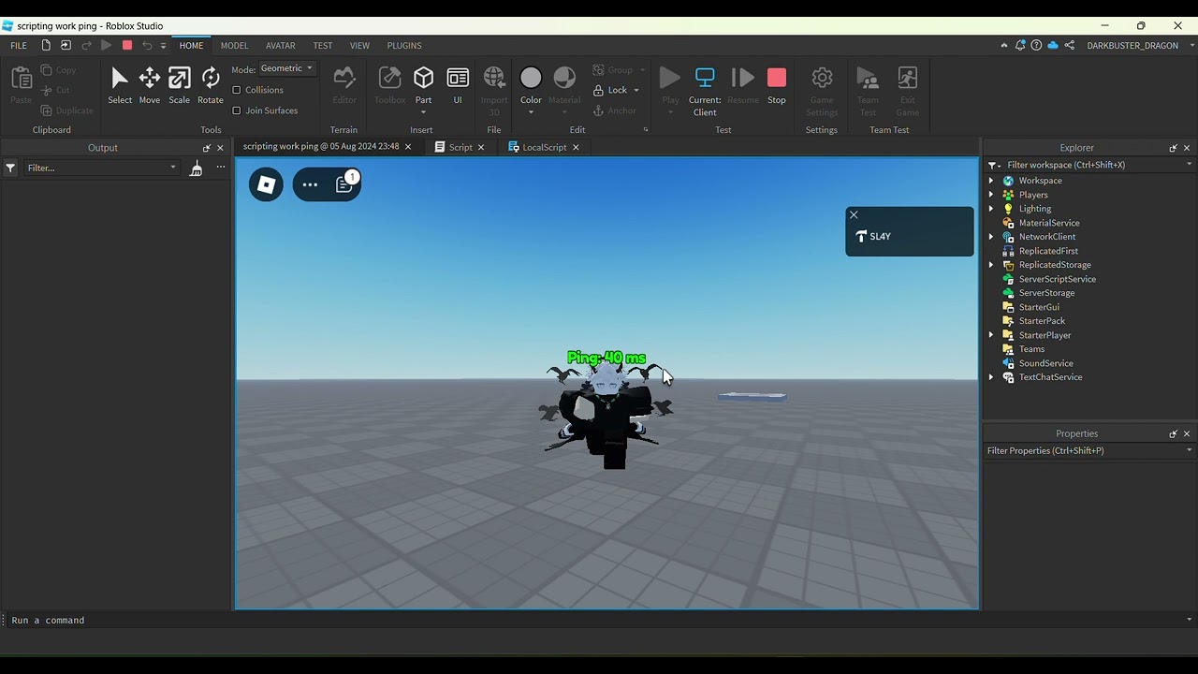Open the Terrain Editor
Image resolution: width=1198 pixels, height=674 pixels.
(x=344, y=85)
